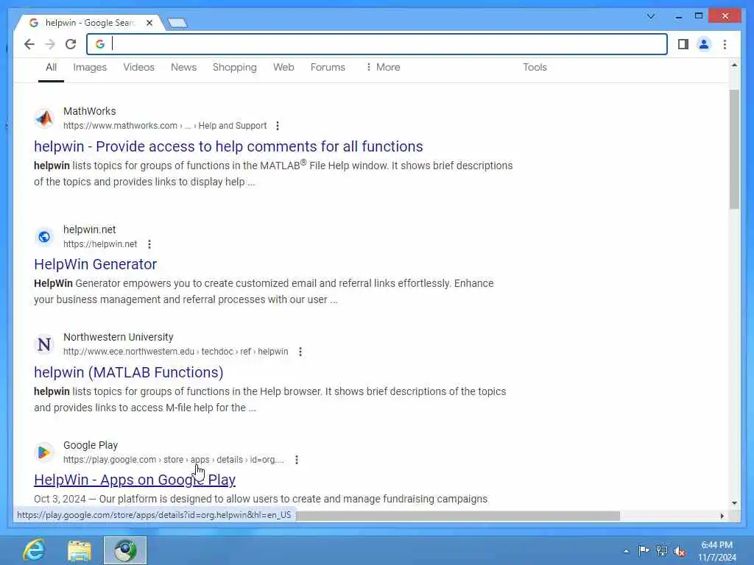Screen dimensions: 754x565
Task: Open the taskbar clock showing 6:44 PM
Action: tap(716, 551)
